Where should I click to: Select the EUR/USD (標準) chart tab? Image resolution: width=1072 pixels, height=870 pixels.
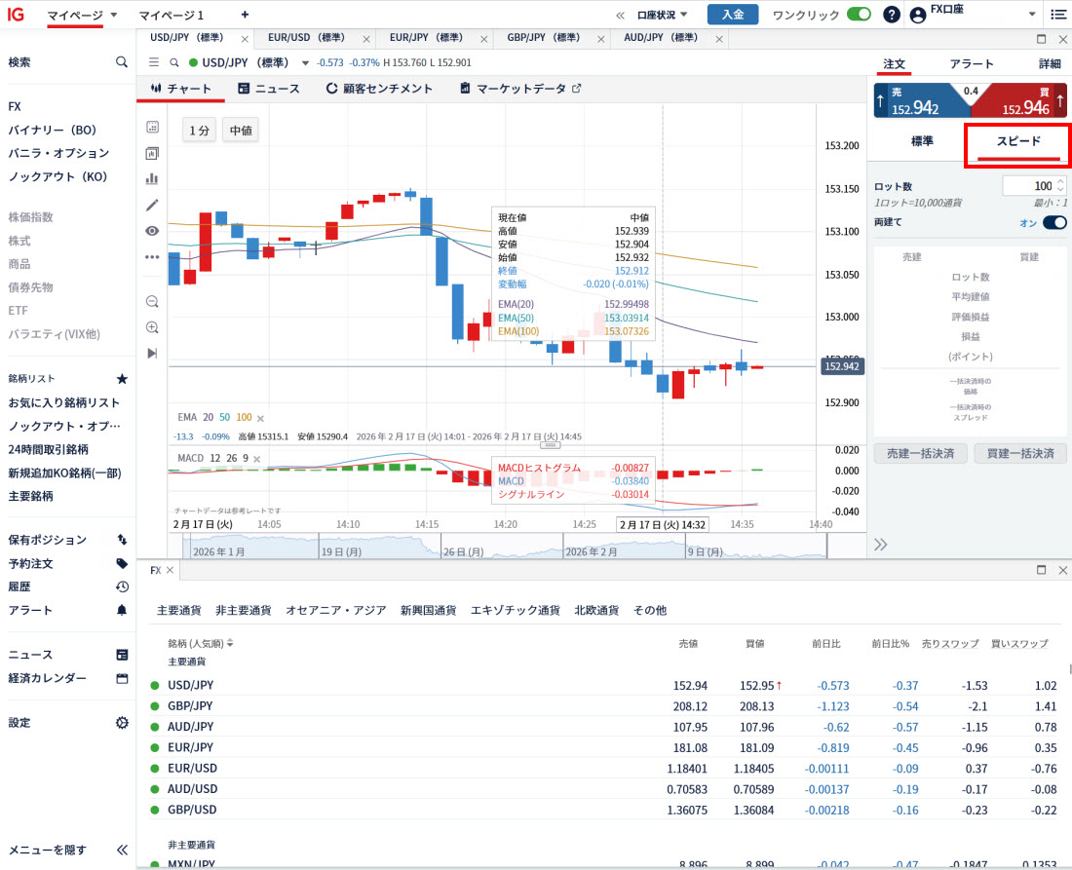pos(305,38)
